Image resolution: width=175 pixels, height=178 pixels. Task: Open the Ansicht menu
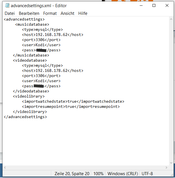pos(67,13)
